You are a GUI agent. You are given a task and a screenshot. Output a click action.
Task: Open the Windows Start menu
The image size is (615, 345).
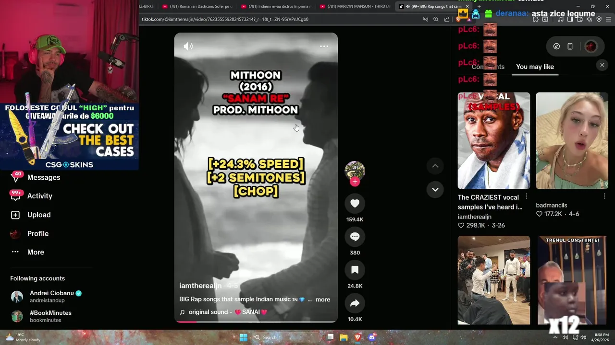244,337
